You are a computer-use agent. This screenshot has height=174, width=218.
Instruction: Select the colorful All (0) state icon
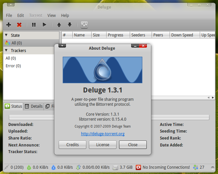(8, 43)
